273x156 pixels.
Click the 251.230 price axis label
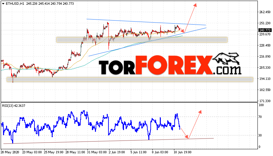(265, 23)
